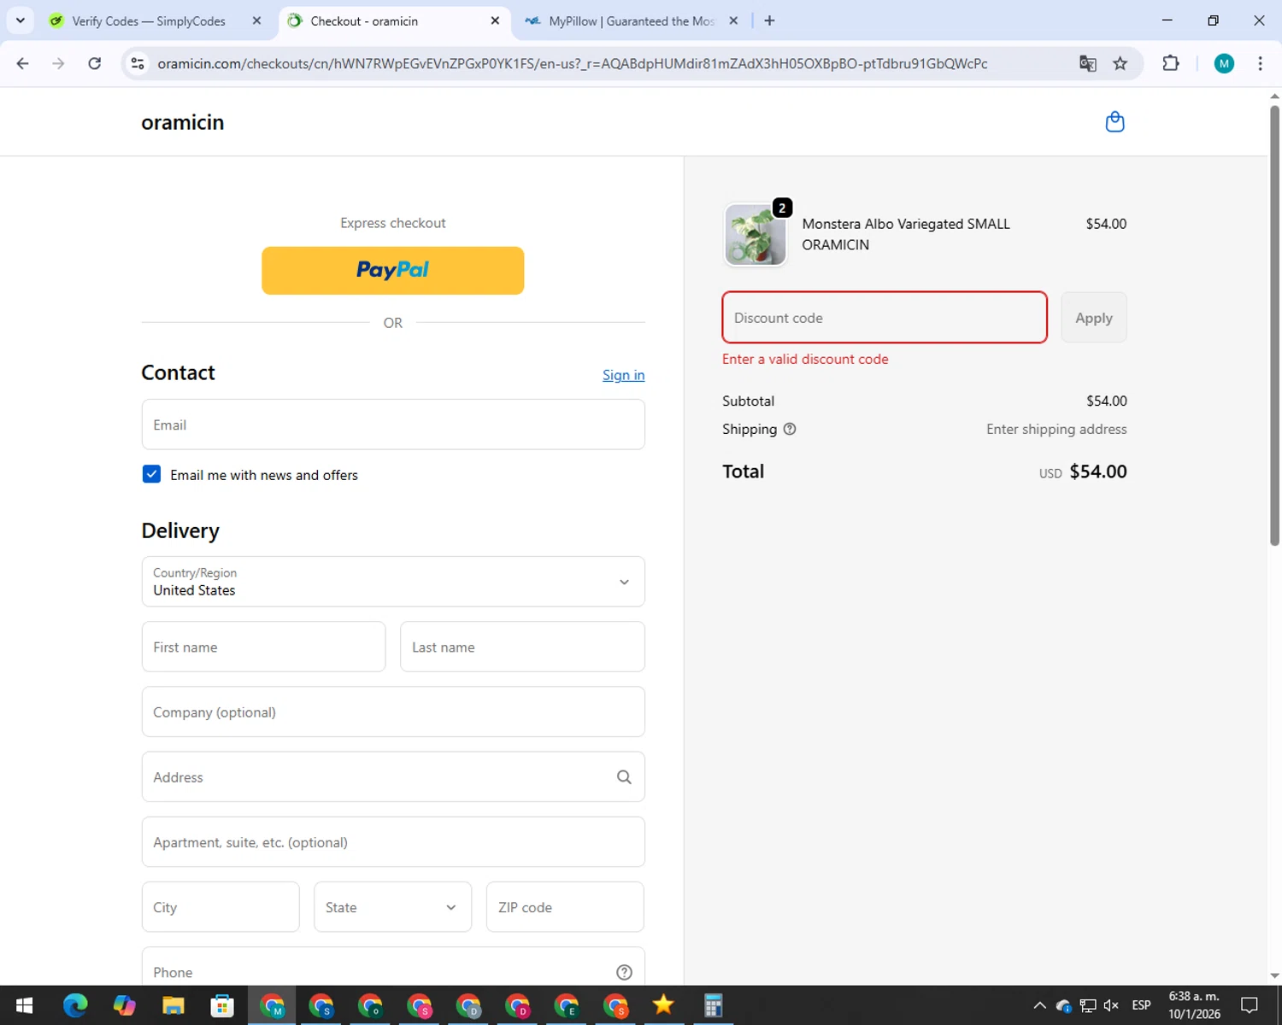Close the Checkout - oramicin tab

tap(495, 20)
